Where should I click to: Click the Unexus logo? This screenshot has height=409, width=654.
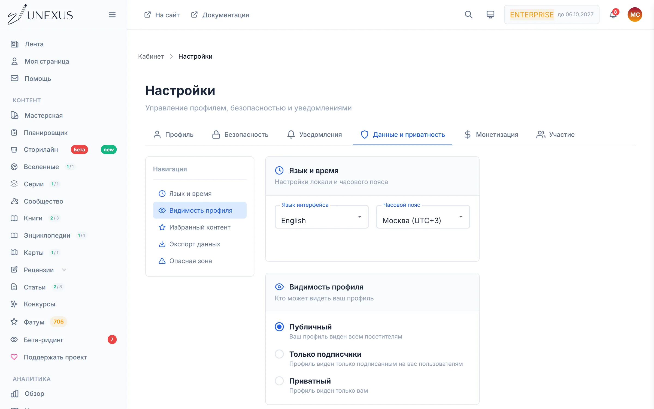click(40, 14)
